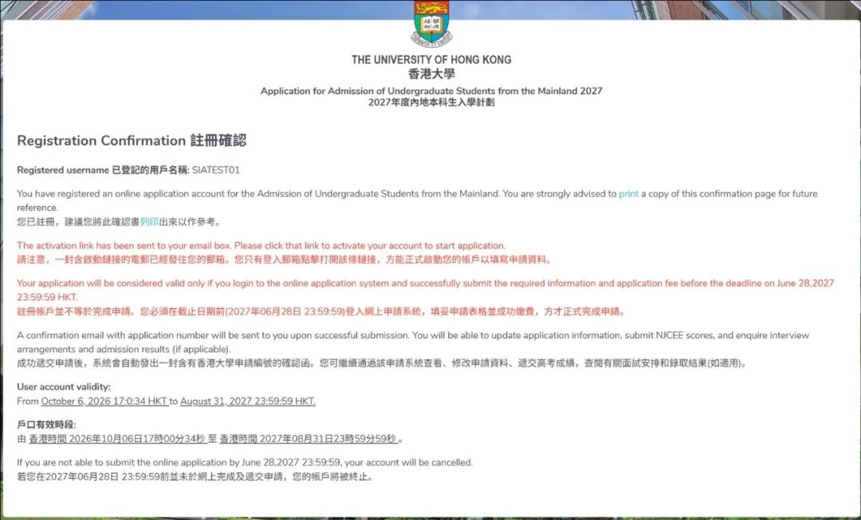Viewport: 861px width, 520px height.
Task: Click the 'August 31, 2027 23:59:59 HKT.' end date
Action: click(248, 401)
